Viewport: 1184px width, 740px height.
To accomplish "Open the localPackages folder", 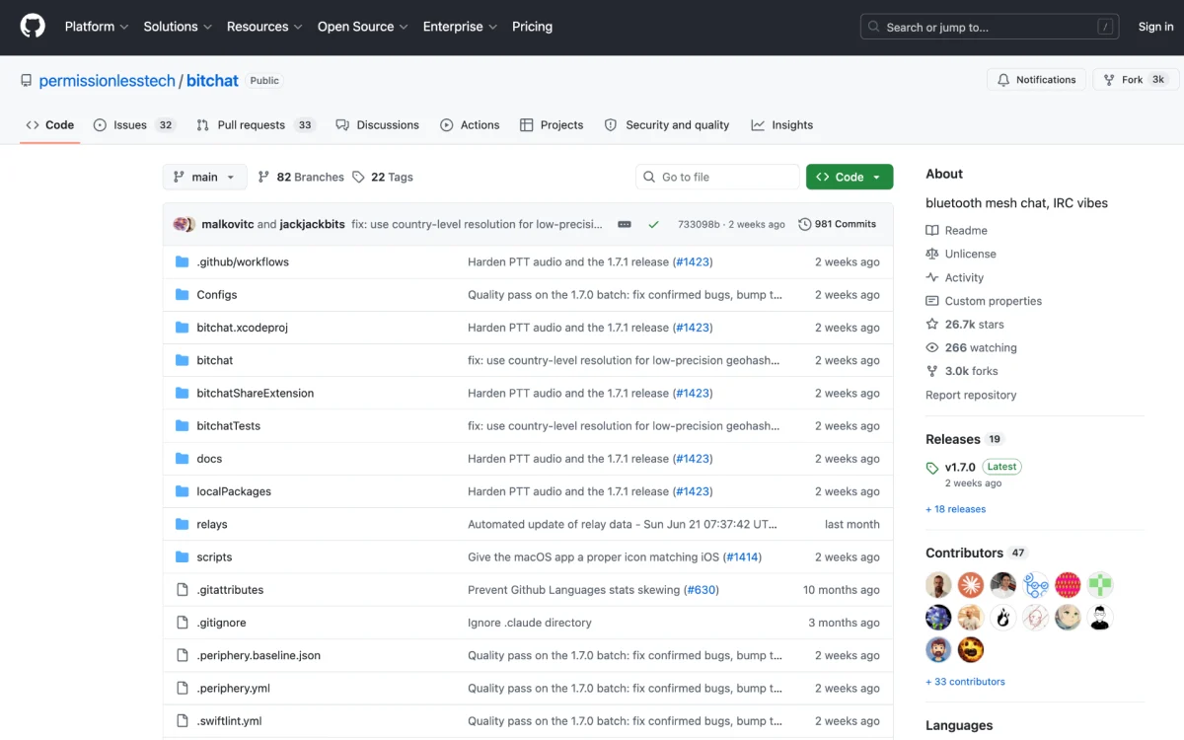I will tap(234, 491).
